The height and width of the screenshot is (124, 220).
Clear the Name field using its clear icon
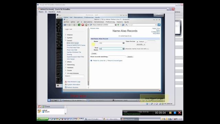click(123, 43)
